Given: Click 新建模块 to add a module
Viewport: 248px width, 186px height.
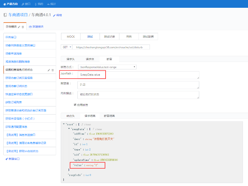Looking at the screenshot, I should coord(36,27).
